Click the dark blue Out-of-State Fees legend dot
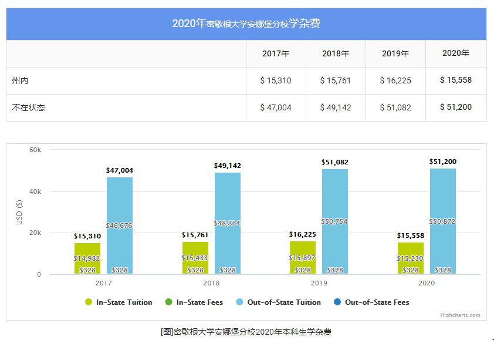494x340 pixels. pyautogui.click(x=337, y=302)
